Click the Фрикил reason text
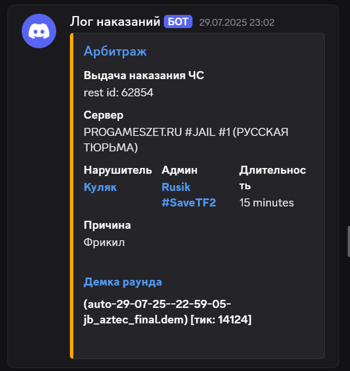Viewport: 350px width, 371px height. click(x=104, y=243)
